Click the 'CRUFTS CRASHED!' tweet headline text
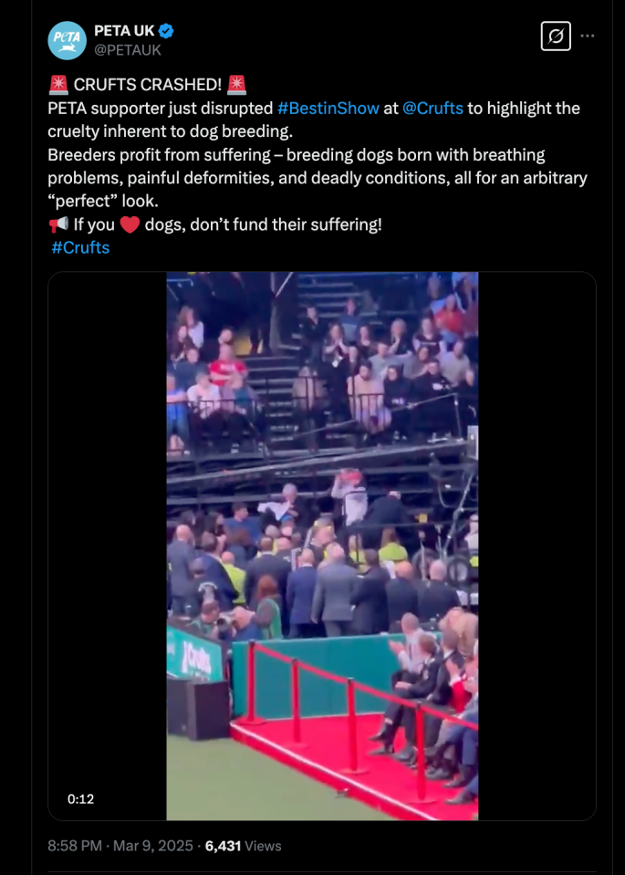Image resolution: width=625 pixels, height=875 pixels. 147,85
